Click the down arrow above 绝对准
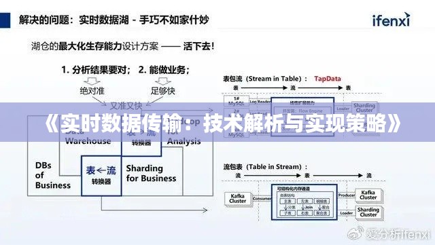The height and width of the screenshot is (245, 435). pos(92,81)
